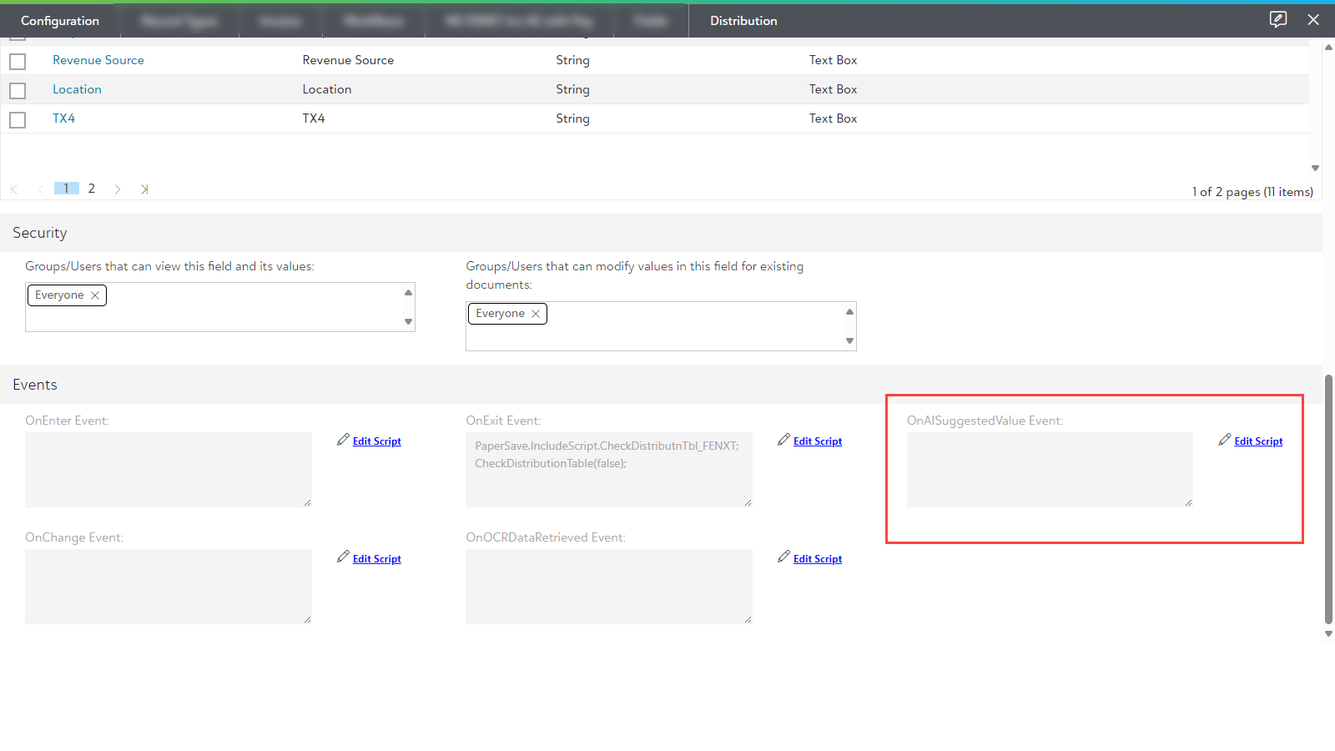Tick the TX4 row checkbox

pos(18,120)
